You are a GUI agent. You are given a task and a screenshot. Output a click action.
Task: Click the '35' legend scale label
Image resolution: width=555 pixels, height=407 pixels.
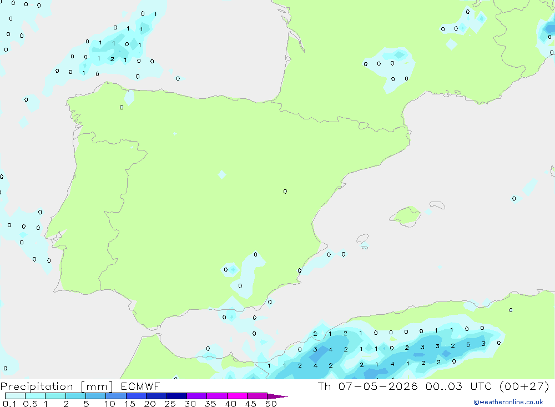210,404
